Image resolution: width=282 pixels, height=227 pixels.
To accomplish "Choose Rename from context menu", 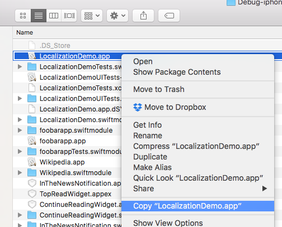I will coord(198,136).
